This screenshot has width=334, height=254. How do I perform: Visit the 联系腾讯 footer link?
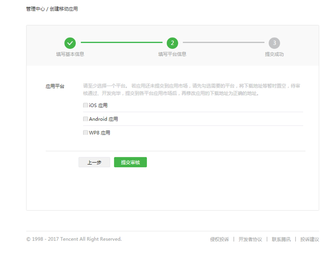[281, 239]
